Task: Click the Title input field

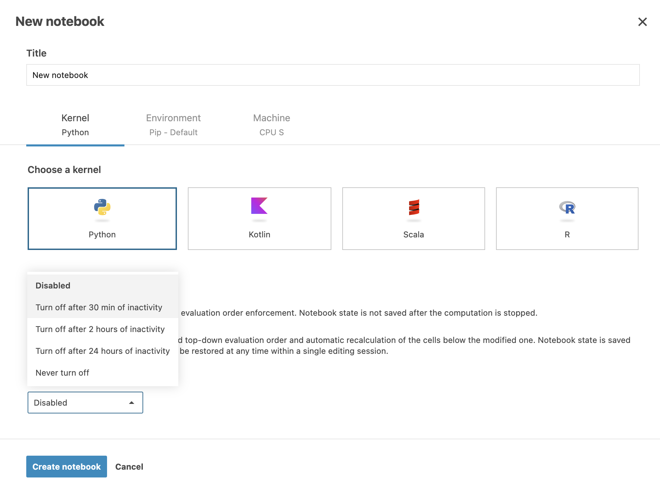Action: coord(333,75)
